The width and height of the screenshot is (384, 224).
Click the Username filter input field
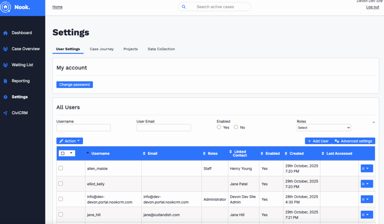[x=83, y=128]
